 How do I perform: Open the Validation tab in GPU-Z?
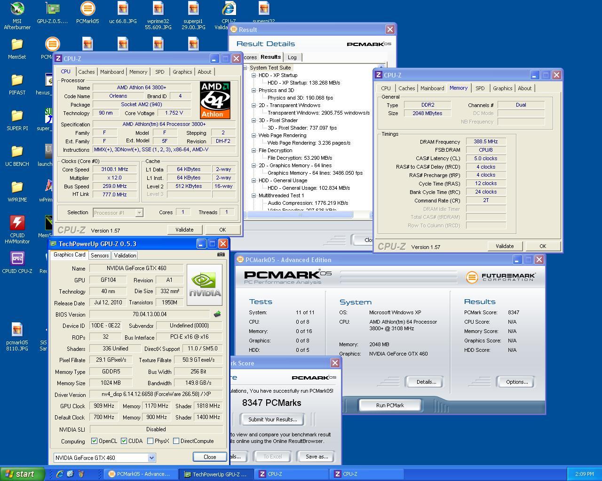pos(125,256)
